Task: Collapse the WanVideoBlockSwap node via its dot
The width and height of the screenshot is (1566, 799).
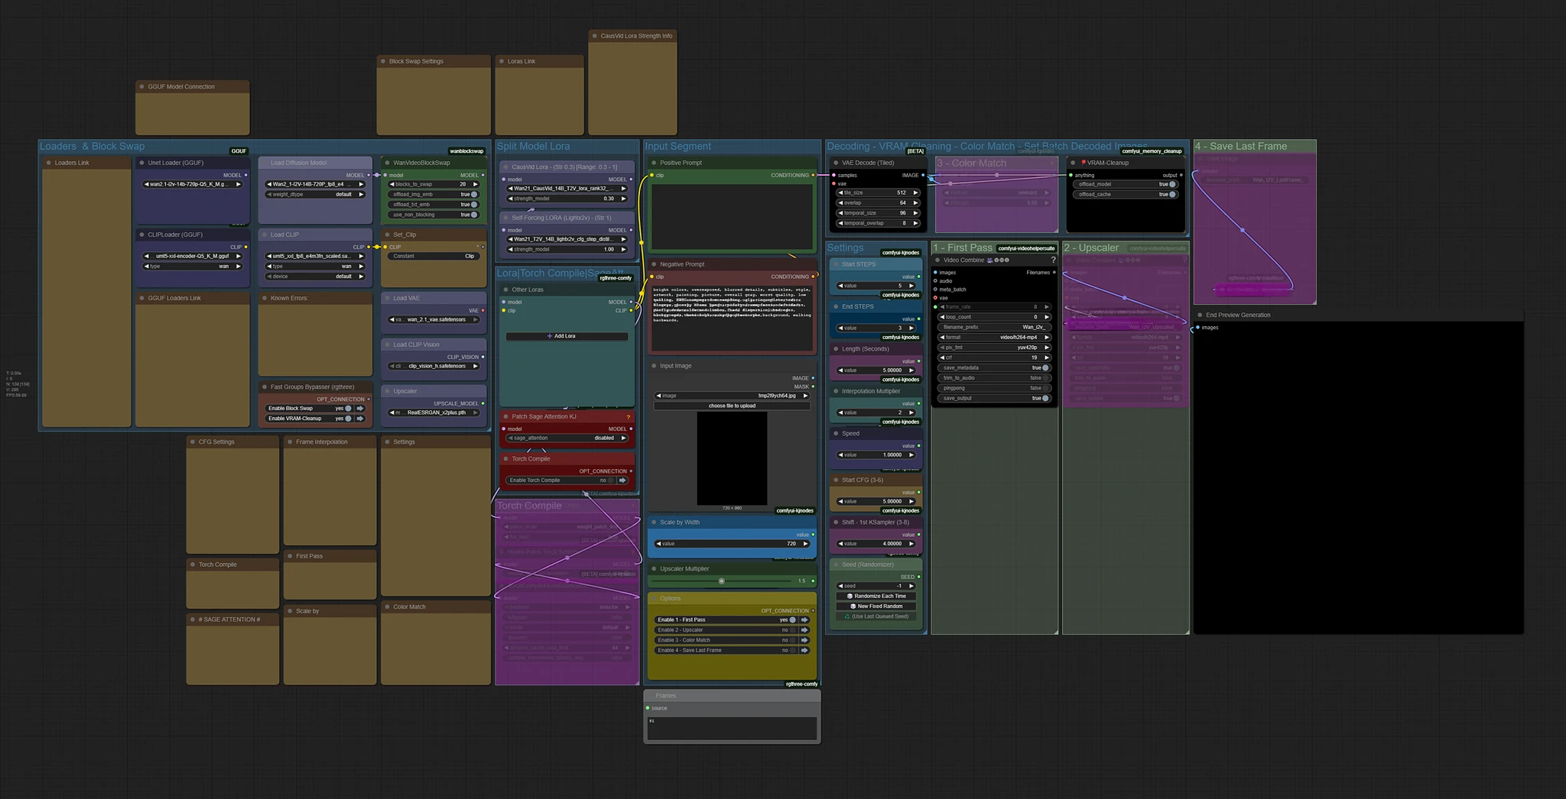Action: [x=387, y=163]
